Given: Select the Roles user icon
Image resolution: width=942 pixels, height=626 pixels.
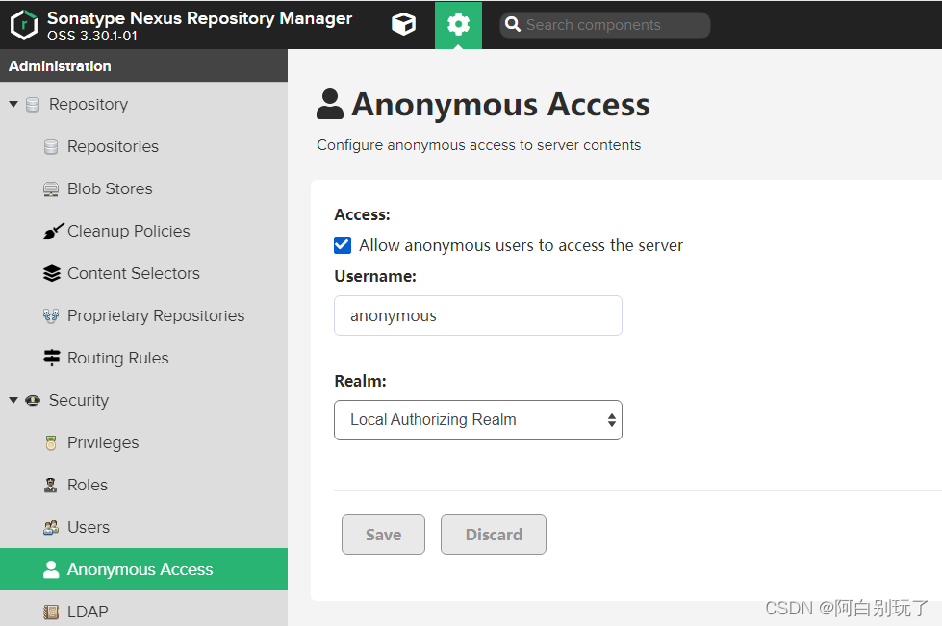Looking at the screenshot, I should 50,485.
